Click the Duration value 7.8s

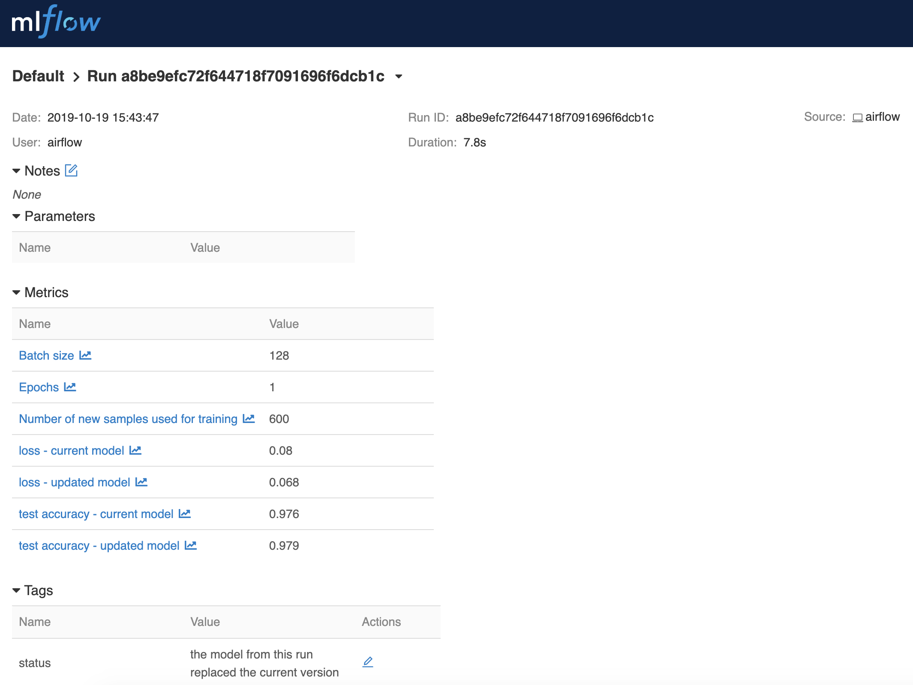point(475,143)
